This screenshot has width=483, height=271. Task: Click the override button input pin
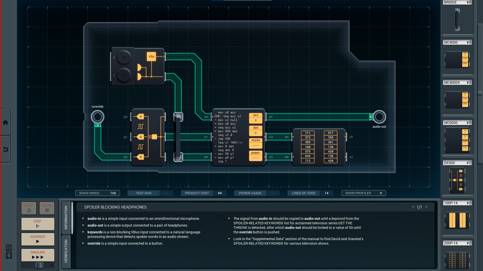[97, 117]
